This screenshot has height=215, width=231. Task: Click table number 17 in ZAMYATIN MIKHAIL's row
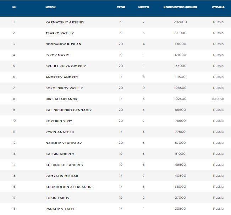(121, 176)
